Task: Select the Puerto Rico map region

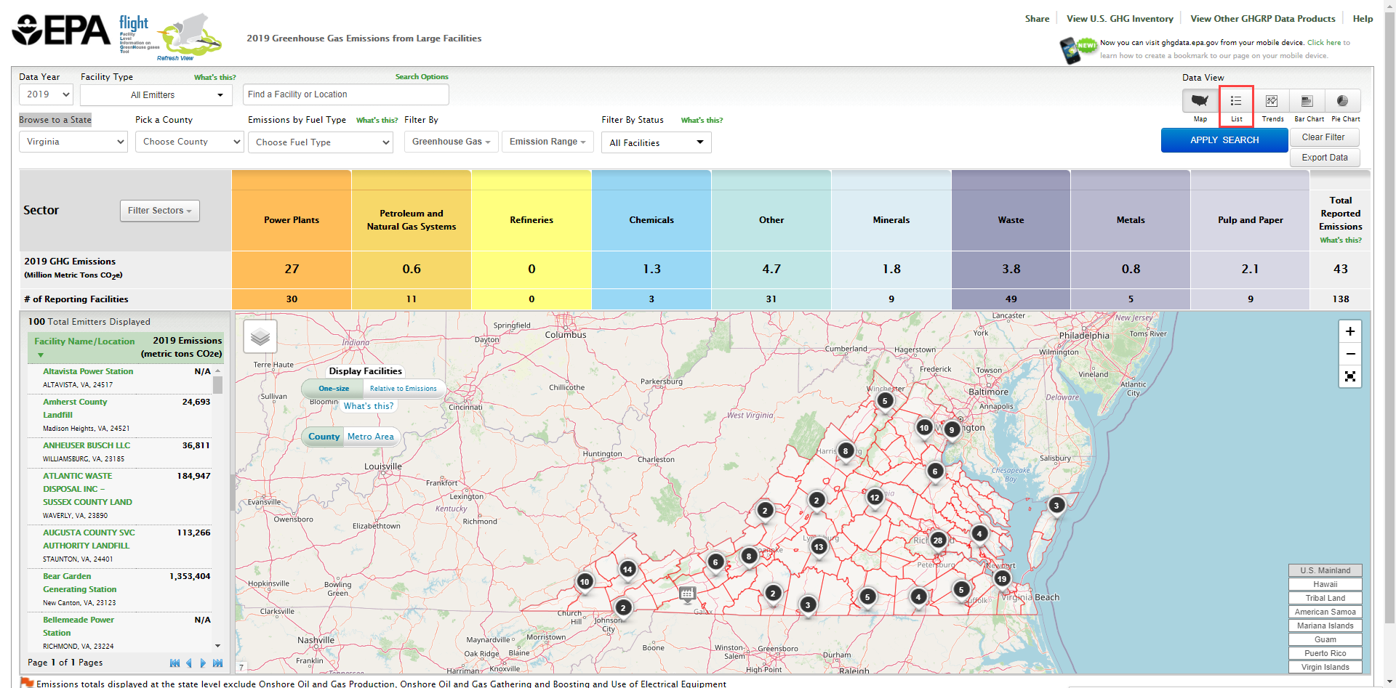Action: [x=1325, y=653]
